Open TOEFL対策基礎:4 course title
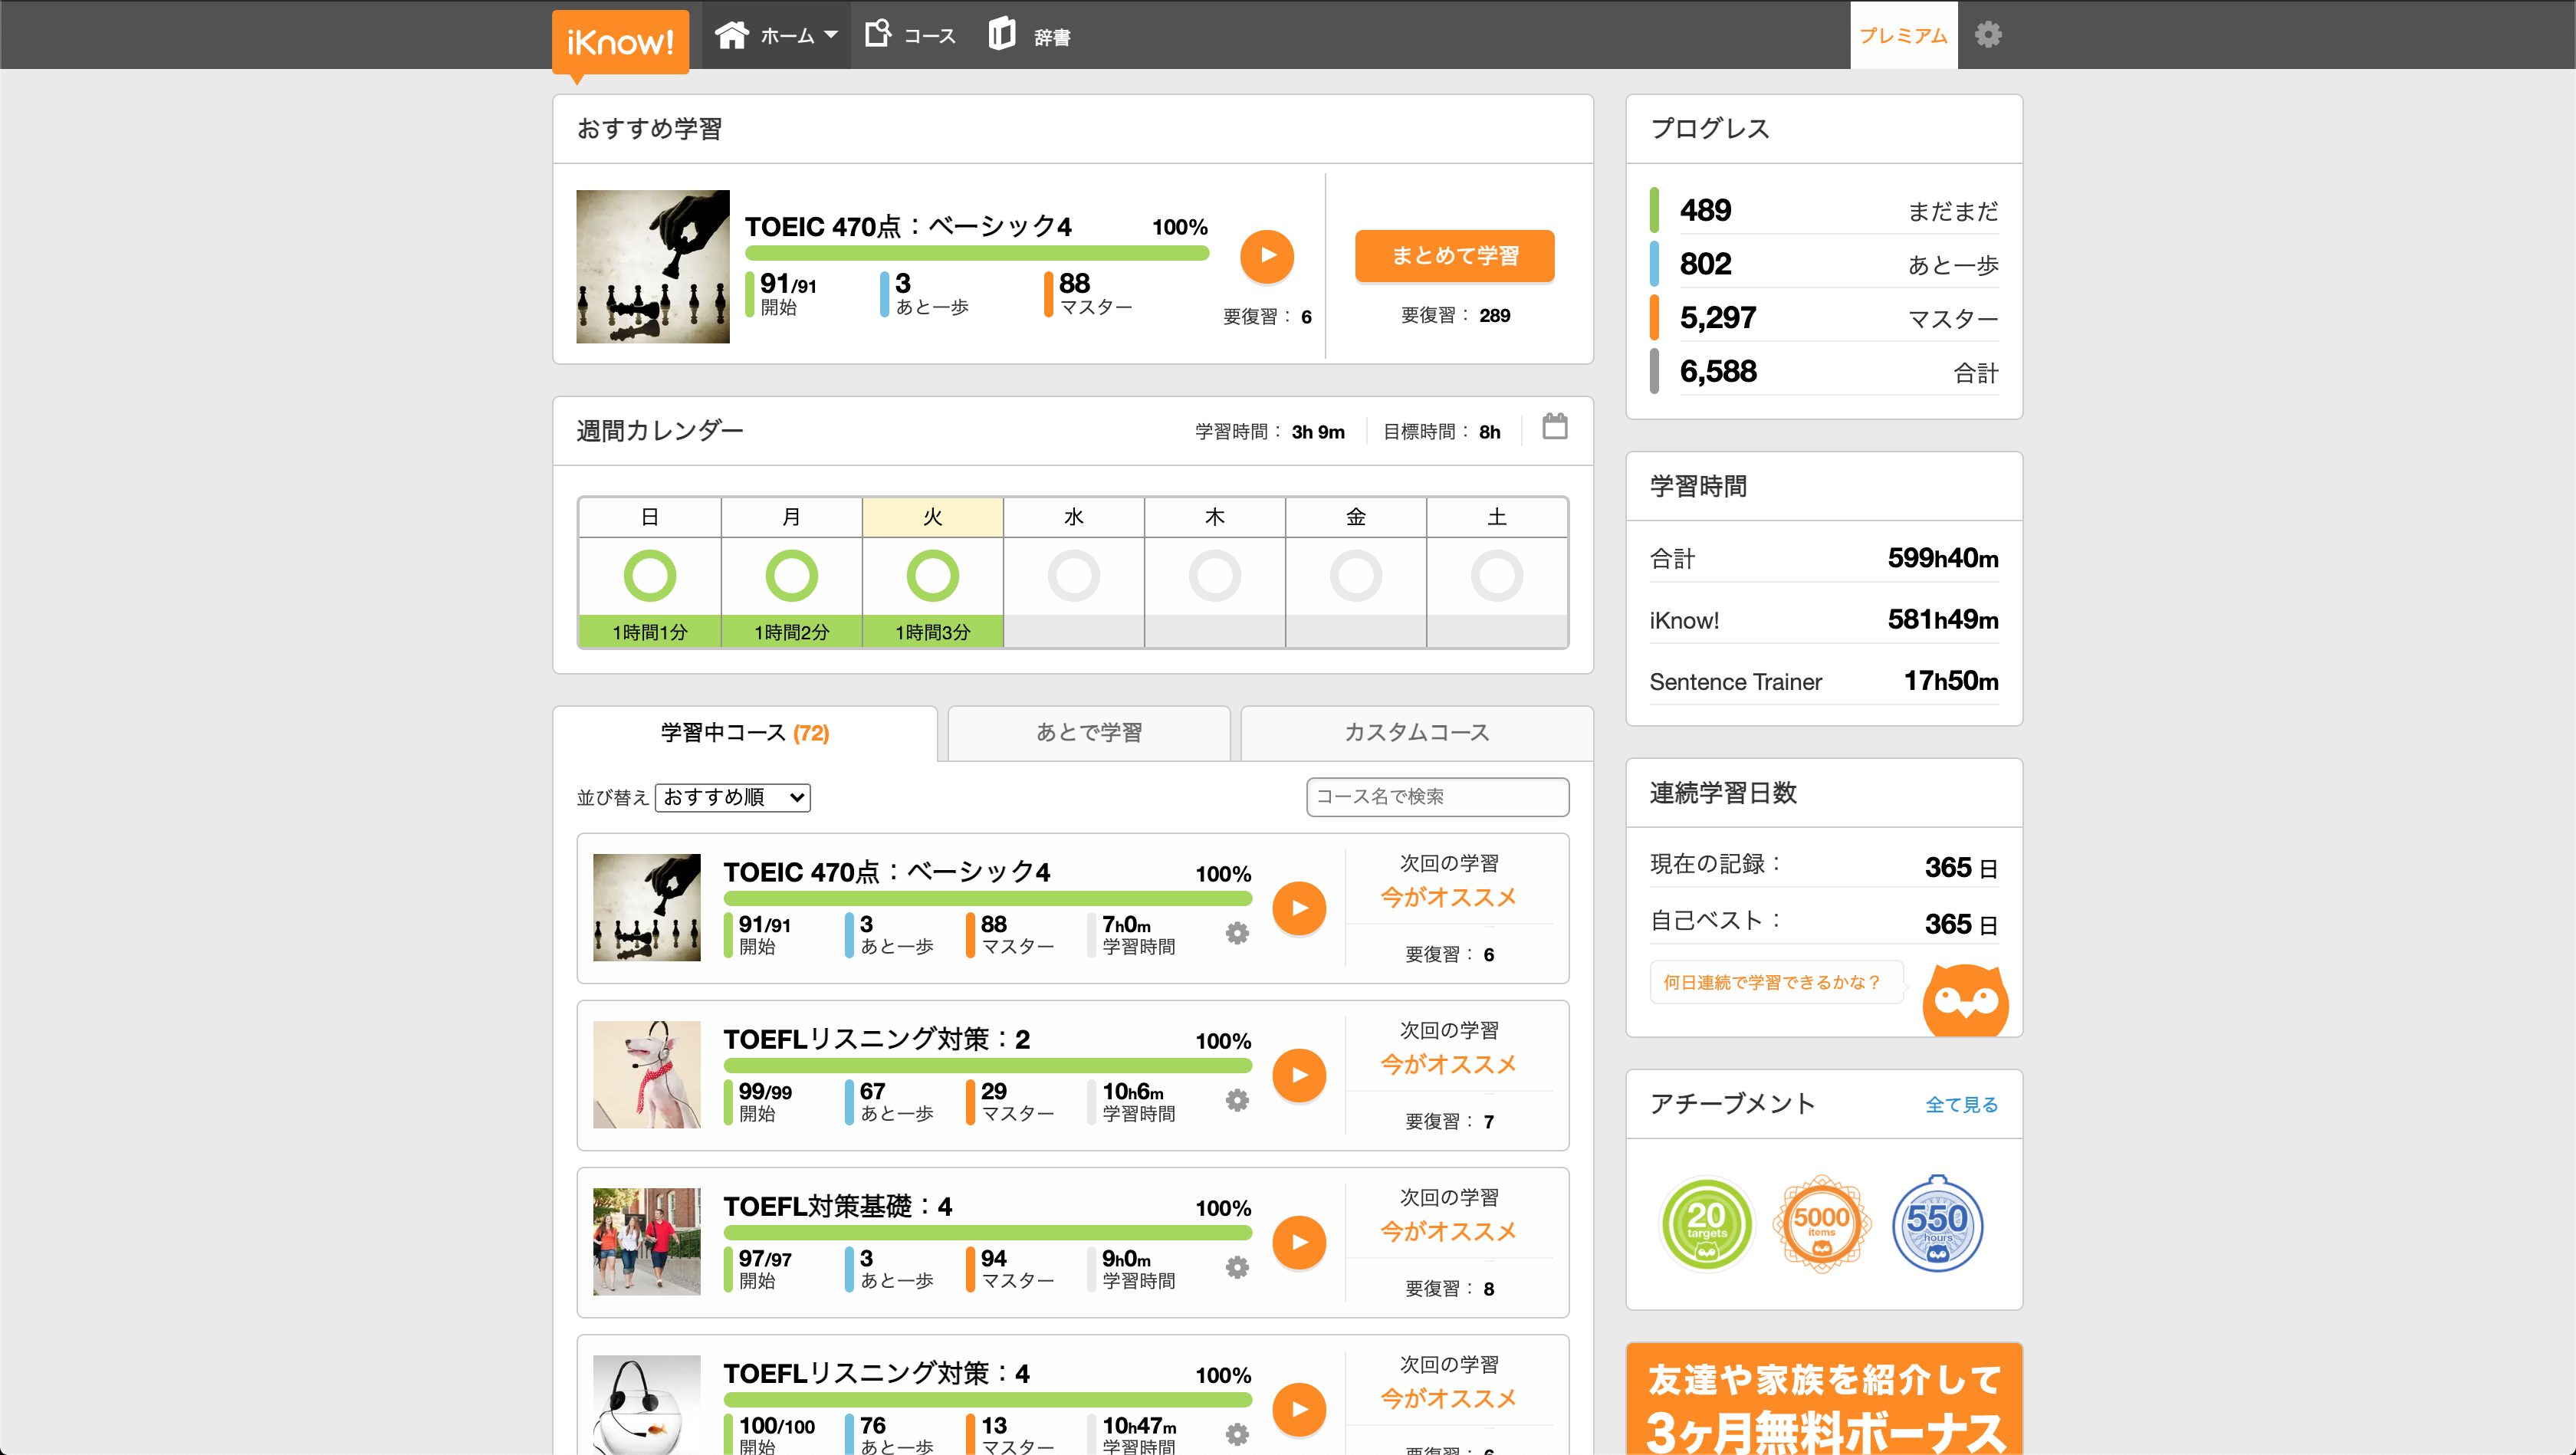The width and height of the screenshot is (2576, 1455). pos(837,1207)
